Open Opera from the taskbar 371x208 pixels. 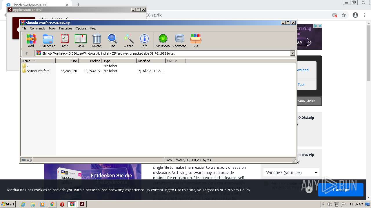[62, 204]
